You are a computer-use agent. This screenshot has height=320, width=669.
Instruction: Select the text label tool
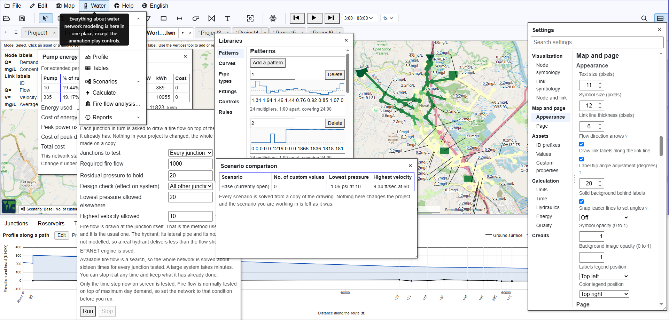pos(228,18)
